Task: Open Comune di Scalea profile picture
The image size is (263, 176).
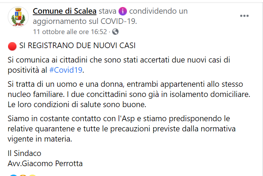Action: point(18,17)
